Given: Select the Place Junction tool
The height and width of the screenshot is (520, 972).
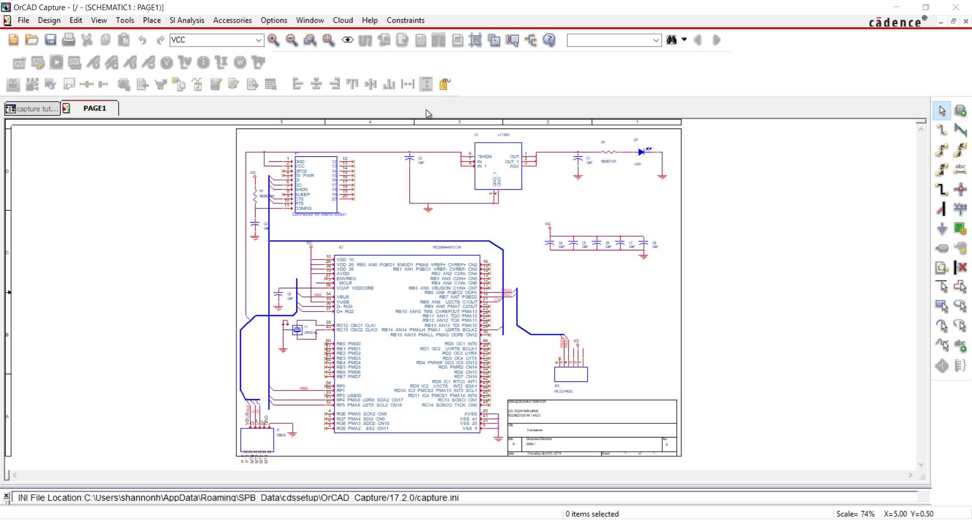Looking at the screenshot, I should click(x=961, y=189).
